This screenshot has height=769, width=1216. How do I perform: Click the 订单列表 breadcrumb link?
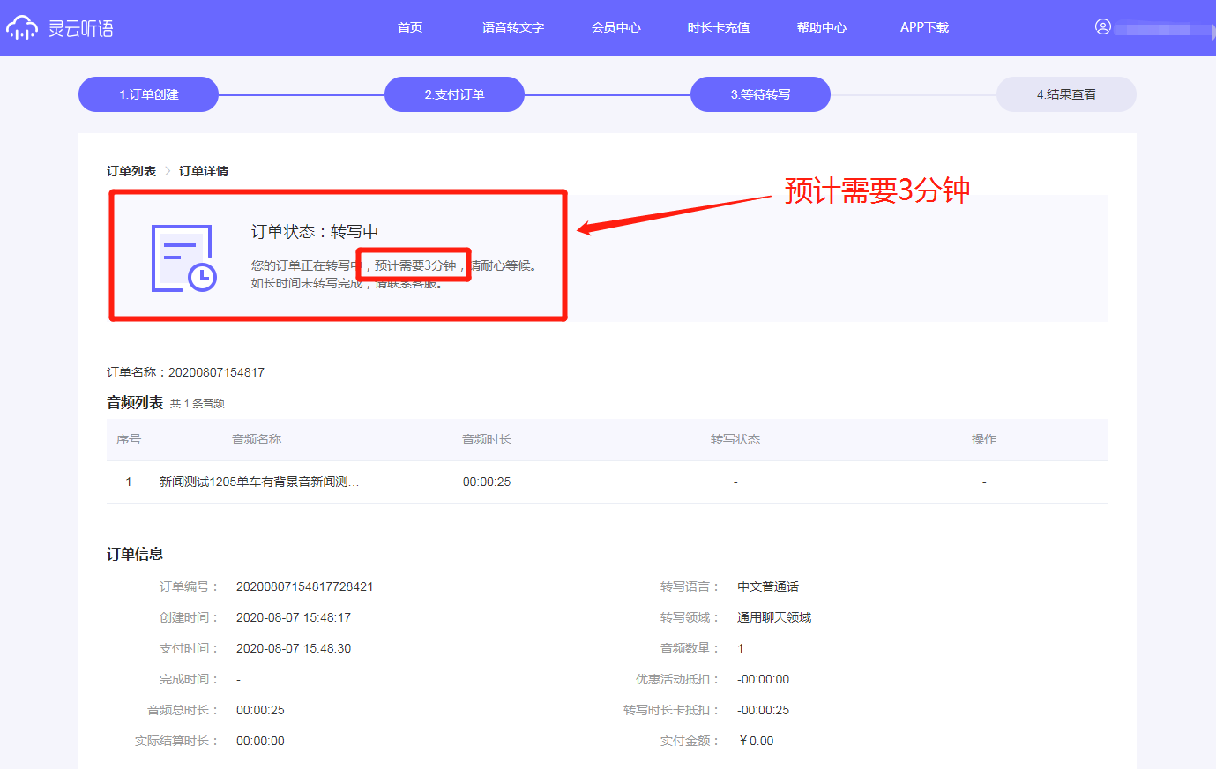pyautogui.click(x=131, y=171)
